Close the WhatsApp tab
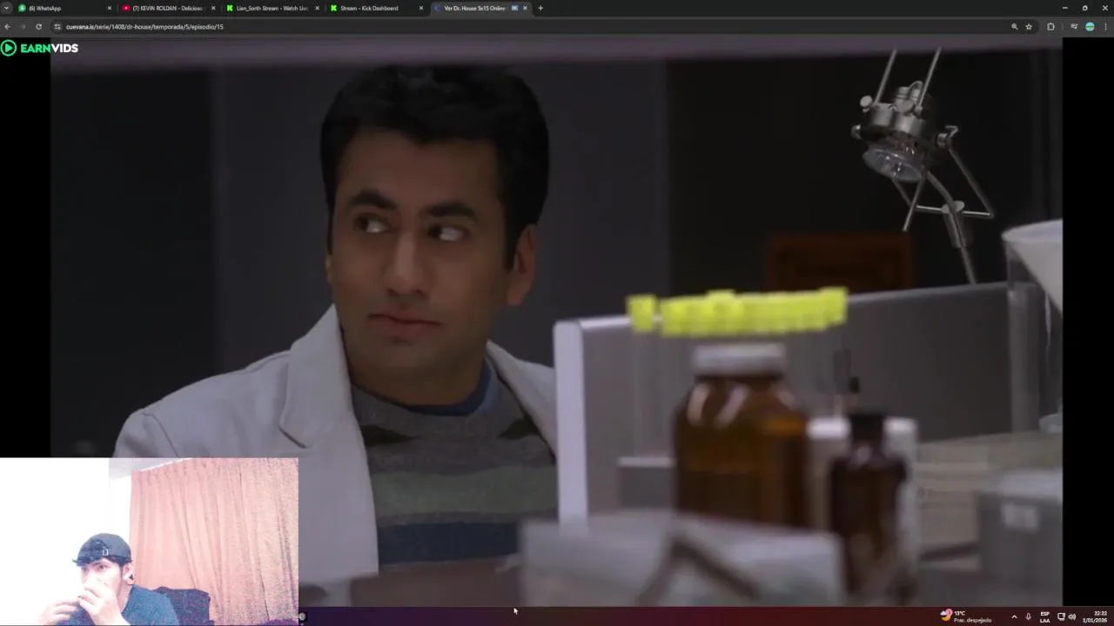 pyautogui.click(x=110, y=8)
